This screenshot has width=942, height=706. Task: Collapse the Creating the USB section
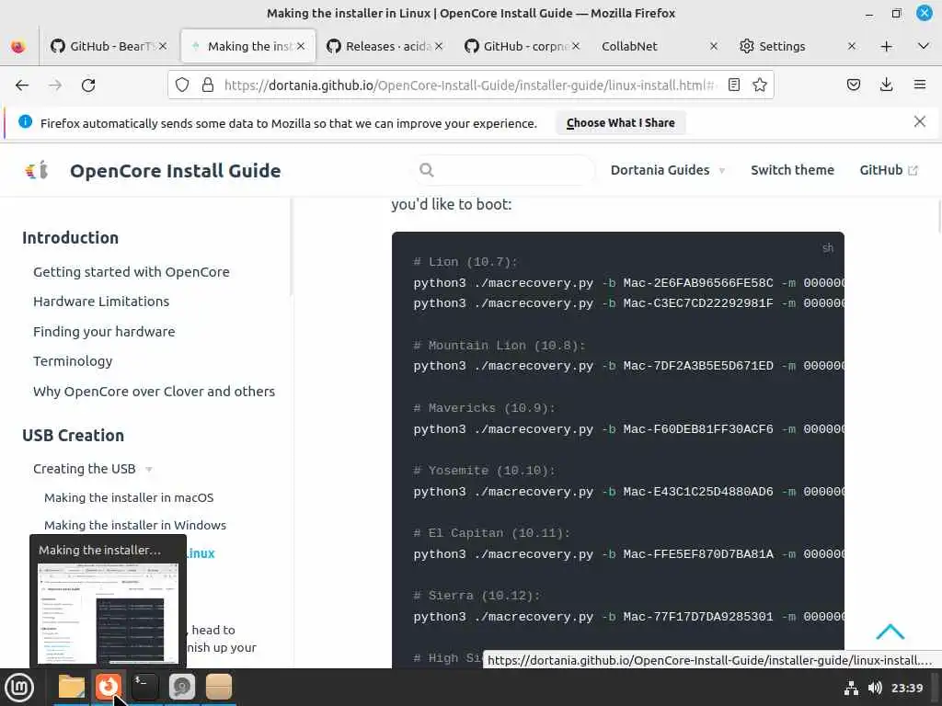point(93,469)
